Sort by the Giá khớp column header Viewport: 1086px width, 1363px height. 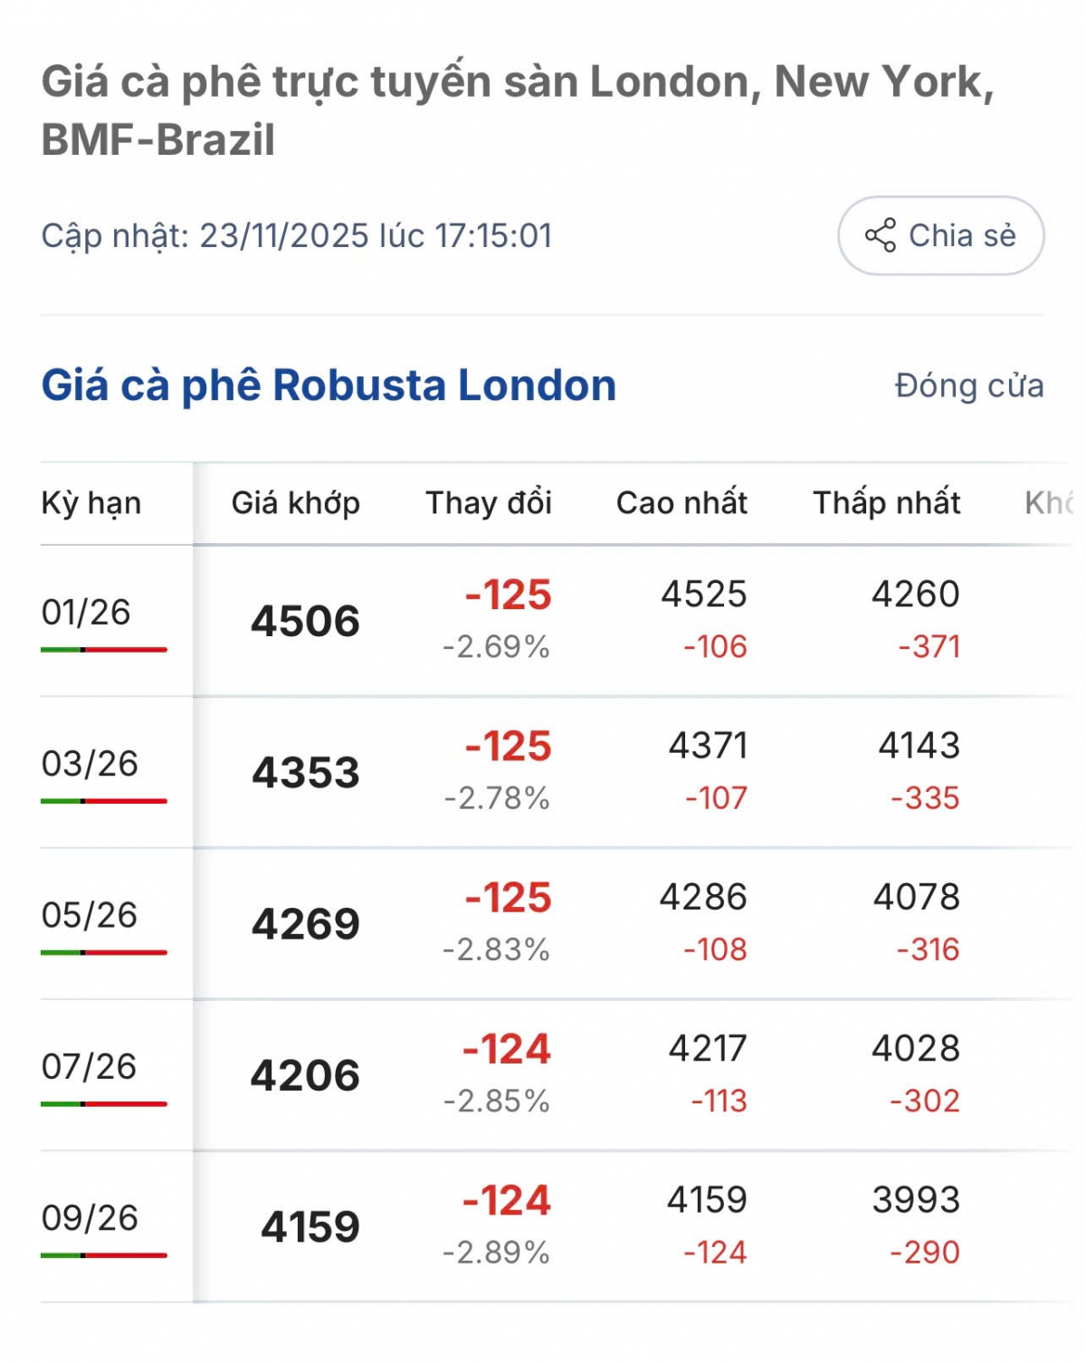(x=295, y=503)
